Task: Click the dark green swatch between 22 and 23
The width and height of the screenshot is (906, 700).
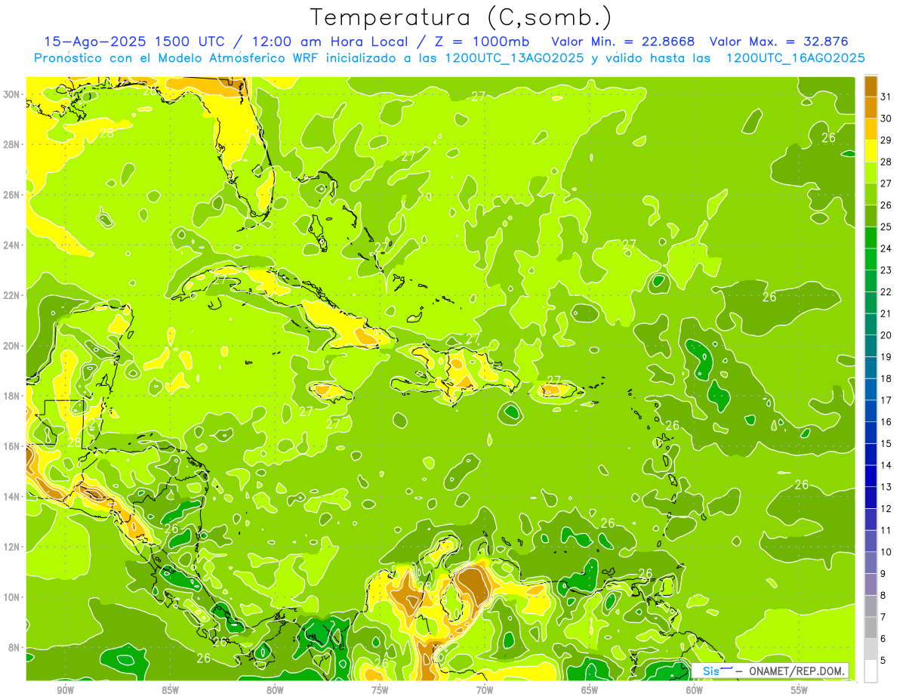Action: coord(871,281)
